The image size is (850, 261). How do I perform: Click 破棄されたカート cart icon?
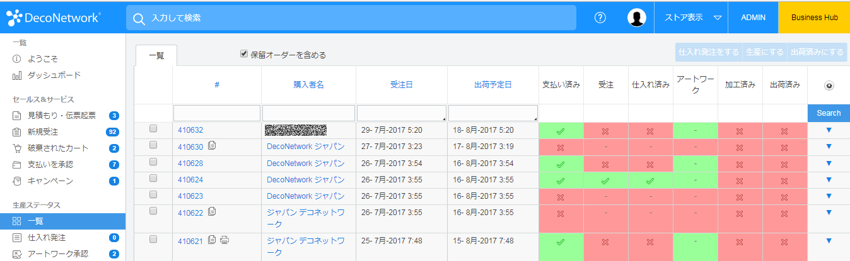point(17,148)
